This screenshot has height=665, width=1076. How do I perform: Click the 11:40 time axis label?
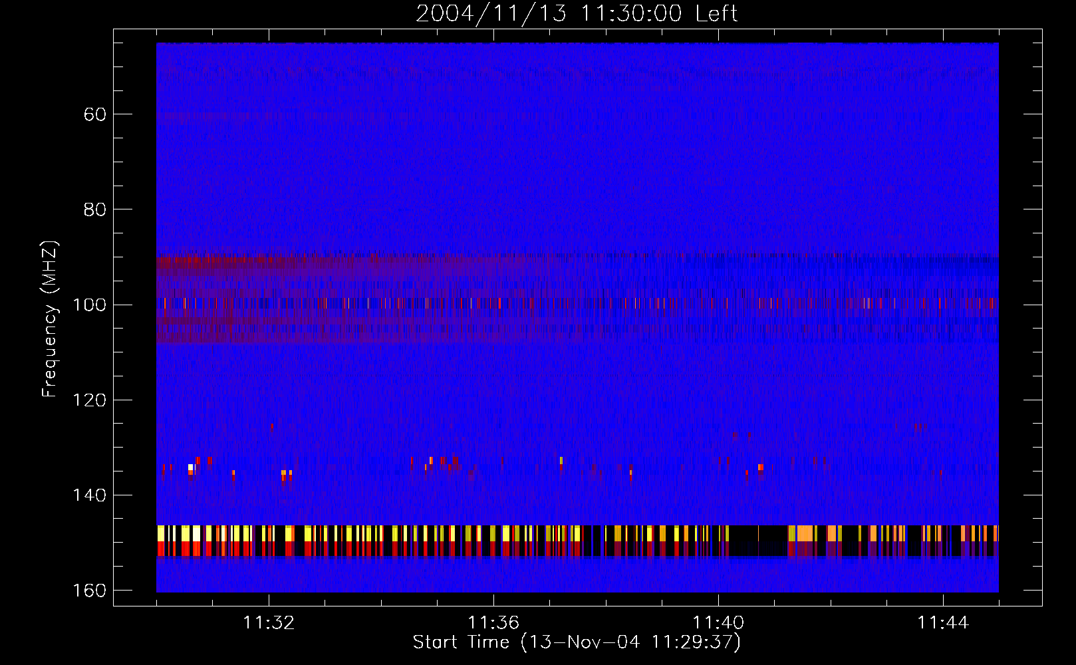718,623
